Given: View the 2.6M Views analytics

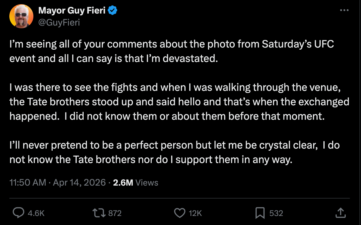Looking at the screenshot, I should pyautogui.click(x=135, y=182).
